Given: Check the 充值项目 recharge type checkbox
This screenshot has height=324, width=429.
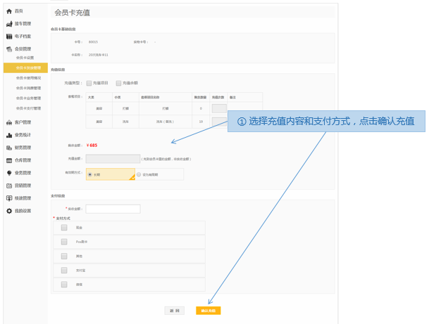Looking at the screenshot, I should tap(89, 83).
